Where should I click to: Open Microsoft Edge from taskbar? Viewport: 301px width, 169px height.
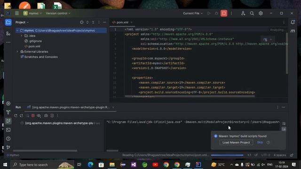point(90,165)
